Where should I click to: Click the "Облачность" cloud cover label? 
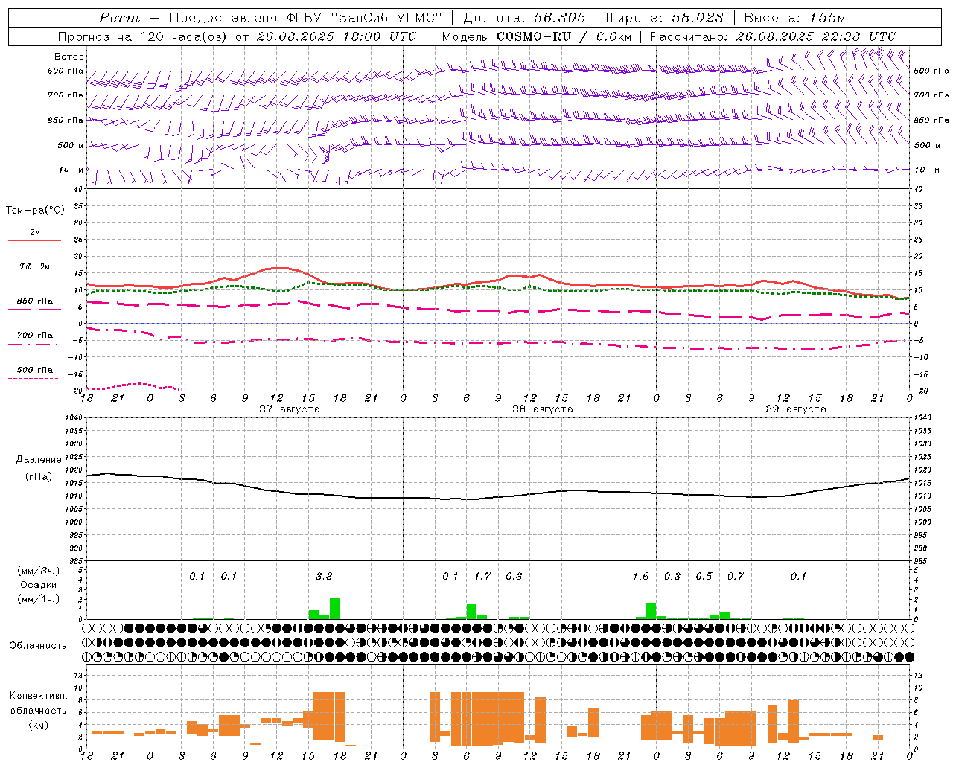(x=38, y=645)
